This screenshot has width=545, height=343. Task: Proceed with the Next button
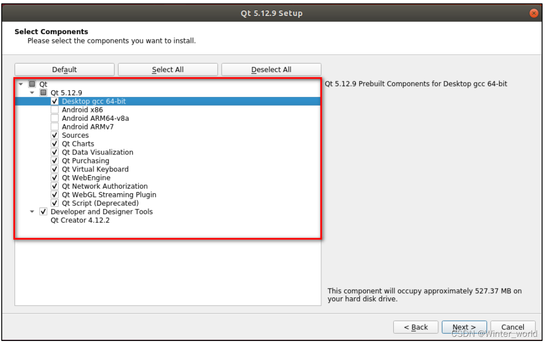pos(464,327)
